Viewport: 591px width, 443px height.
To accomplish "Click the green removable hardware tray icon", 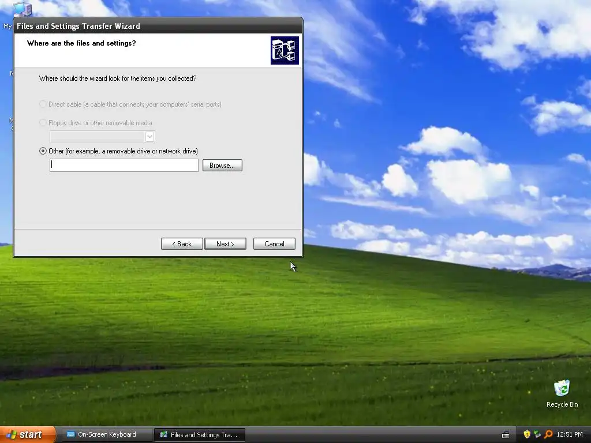I will tap(537, 435).
